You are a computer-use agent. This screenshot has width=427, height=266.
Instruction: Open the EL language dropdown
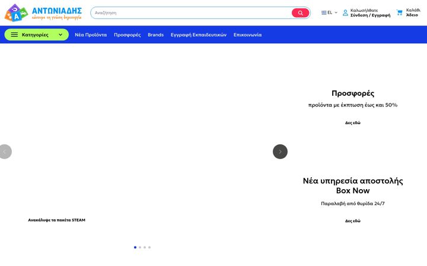click(329, 12)
